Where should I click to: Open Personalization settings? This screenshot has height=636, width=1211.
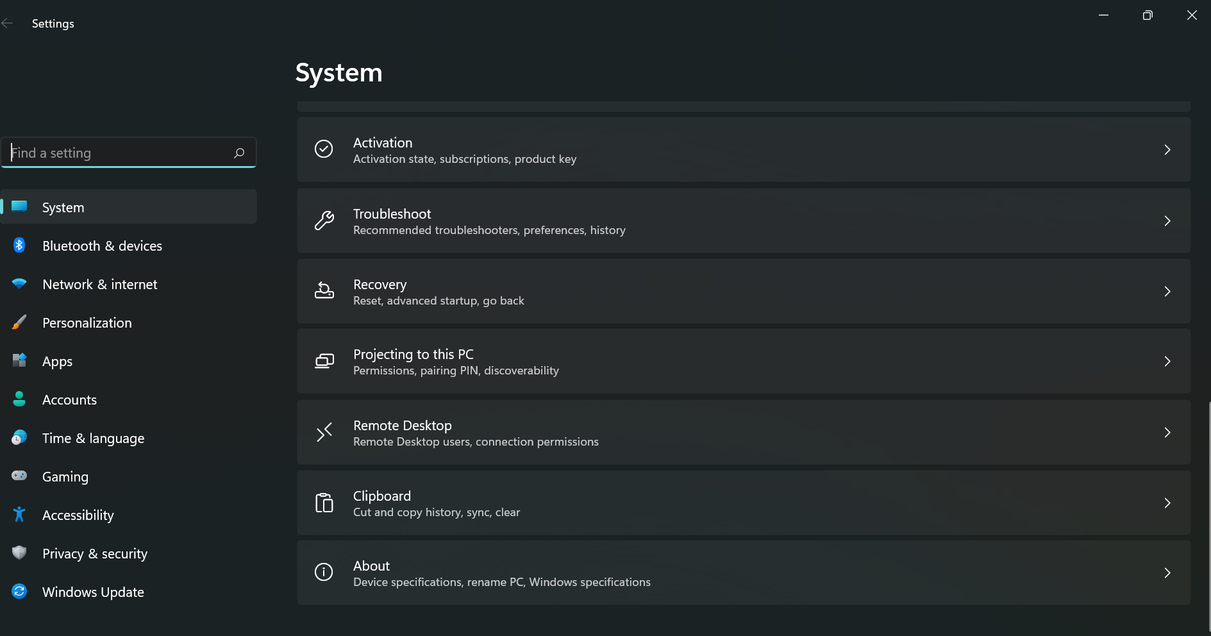pos(128,322)
